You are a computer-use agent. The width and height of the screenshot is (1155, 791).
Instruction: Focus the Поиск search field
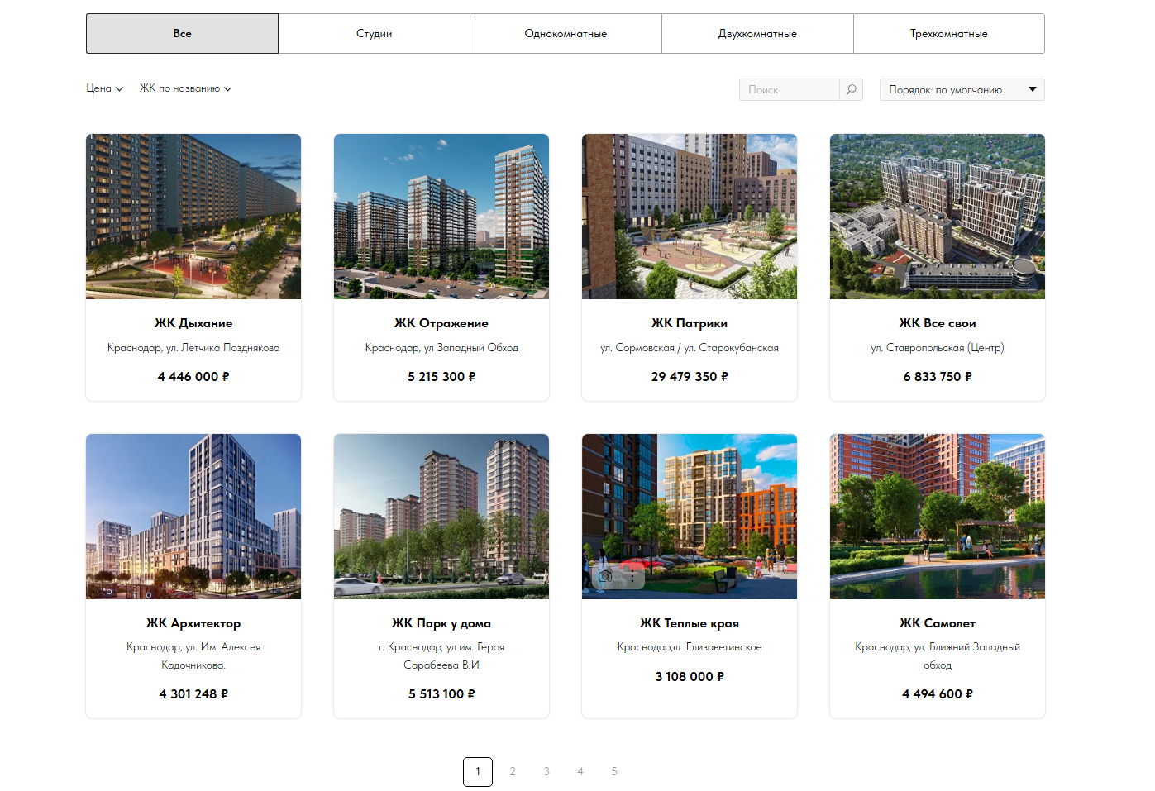click(790, 89)
